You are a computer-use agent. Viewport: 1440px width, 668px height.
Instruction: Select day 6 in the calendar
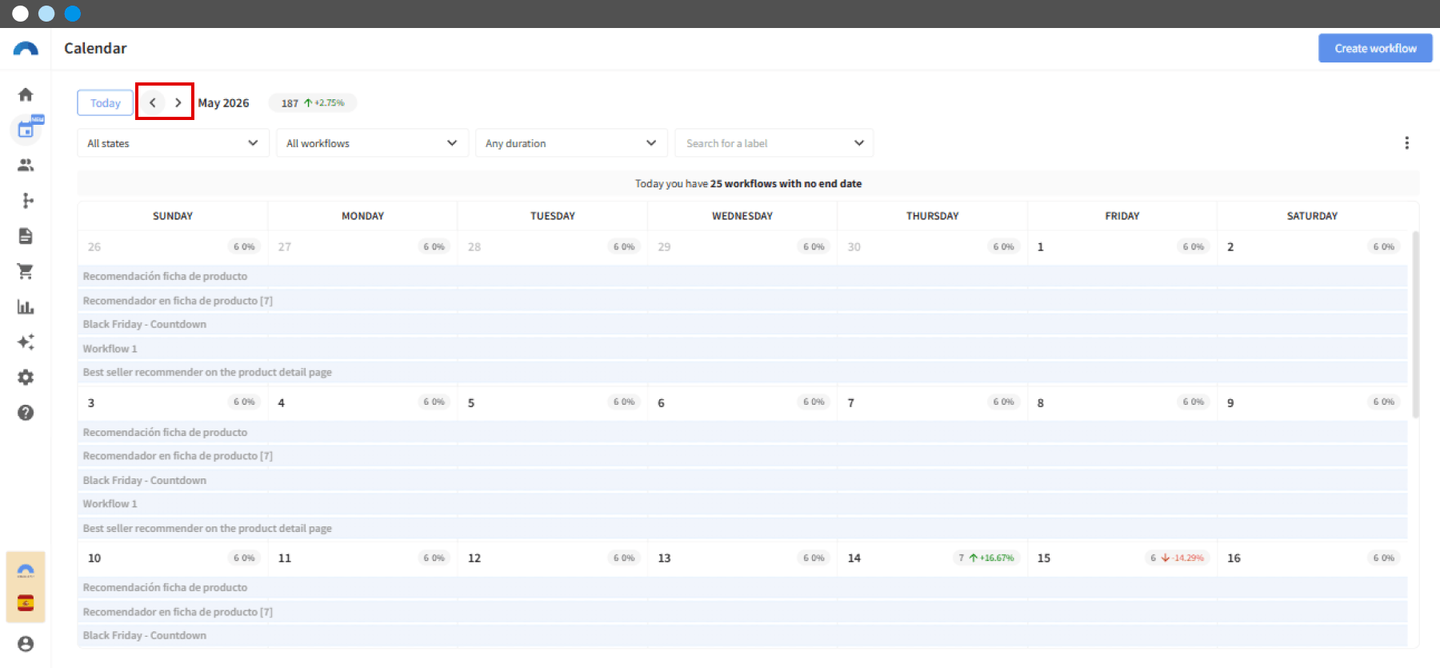[x=661, y=402]
